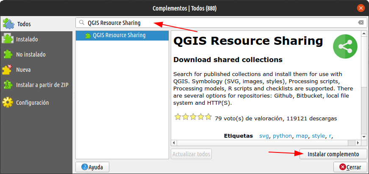Screen dimensions: 369x174
Task: Click the search field clear icon
Action: pyautogui.click(x=361, y=23)
